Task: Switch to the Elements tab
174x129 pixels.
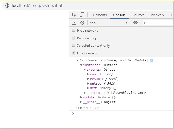Action: [x=100, y=15]
